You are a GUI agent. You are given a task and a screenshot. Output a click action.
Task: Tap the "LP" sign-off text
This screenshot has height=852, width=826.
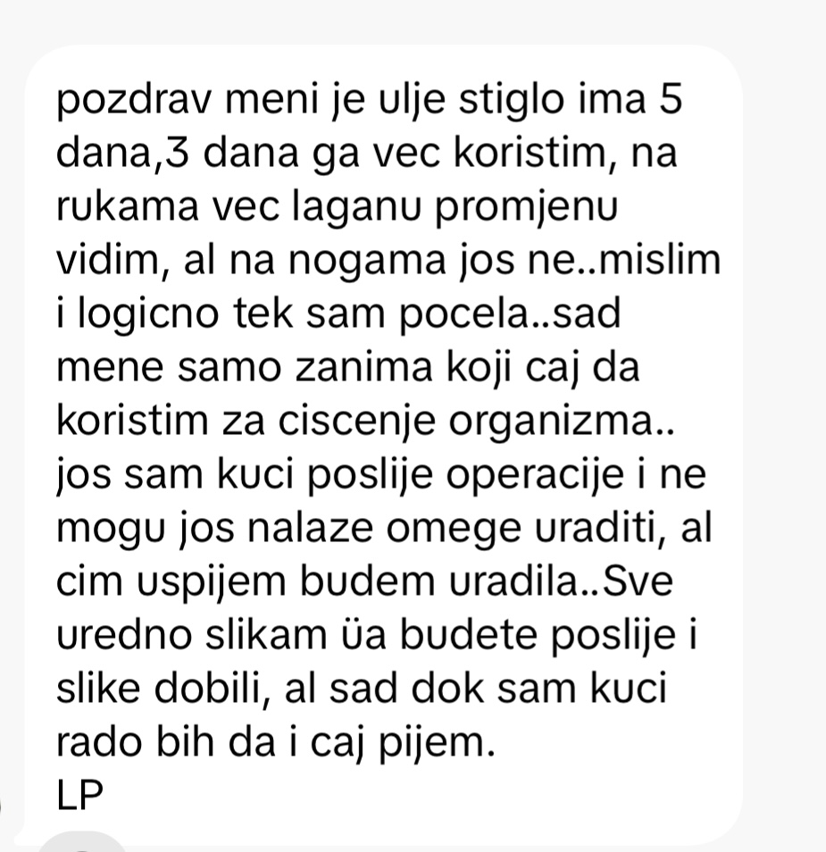coord(79,795)
